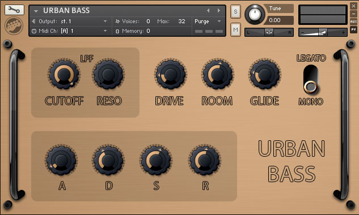Minimize the instrument with the minus button
Viewport: 359px width, 215px height.
[353, 14]
